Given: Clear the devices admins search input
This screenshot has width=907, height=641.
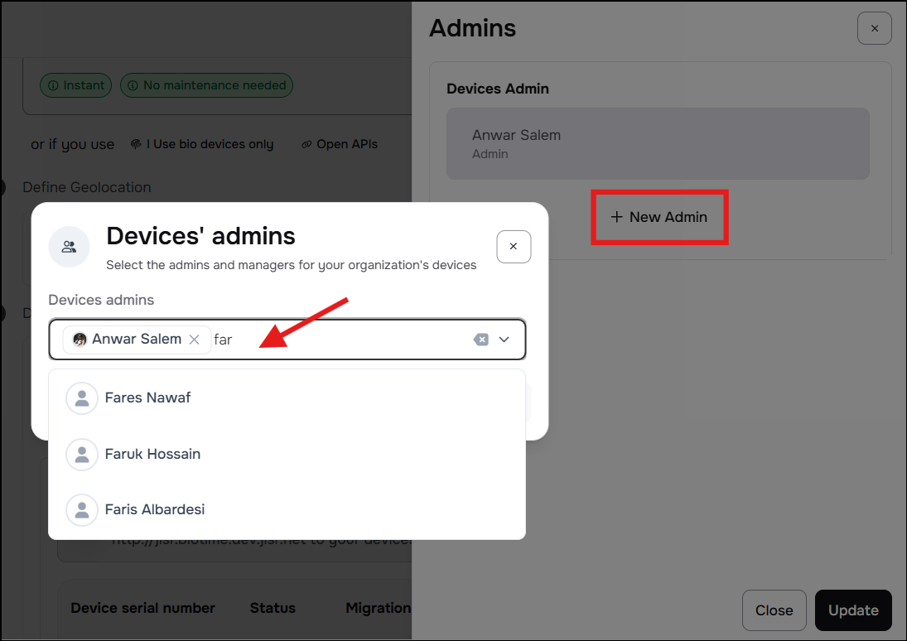Looking at the screenshot, I should pyautogui.click(x=481, y=340).
